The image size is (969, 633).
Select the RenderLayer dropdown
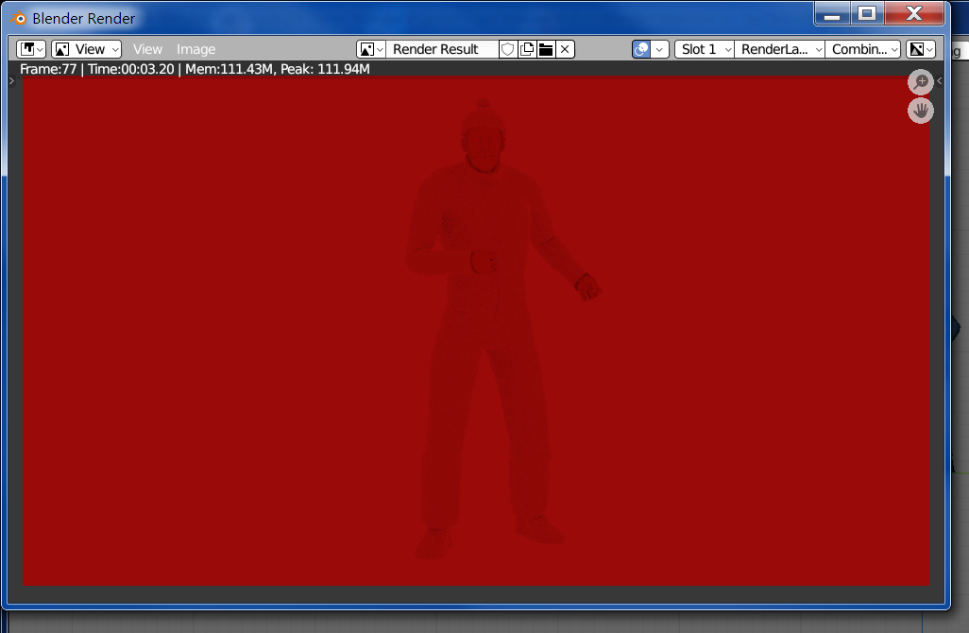point(780,49)
